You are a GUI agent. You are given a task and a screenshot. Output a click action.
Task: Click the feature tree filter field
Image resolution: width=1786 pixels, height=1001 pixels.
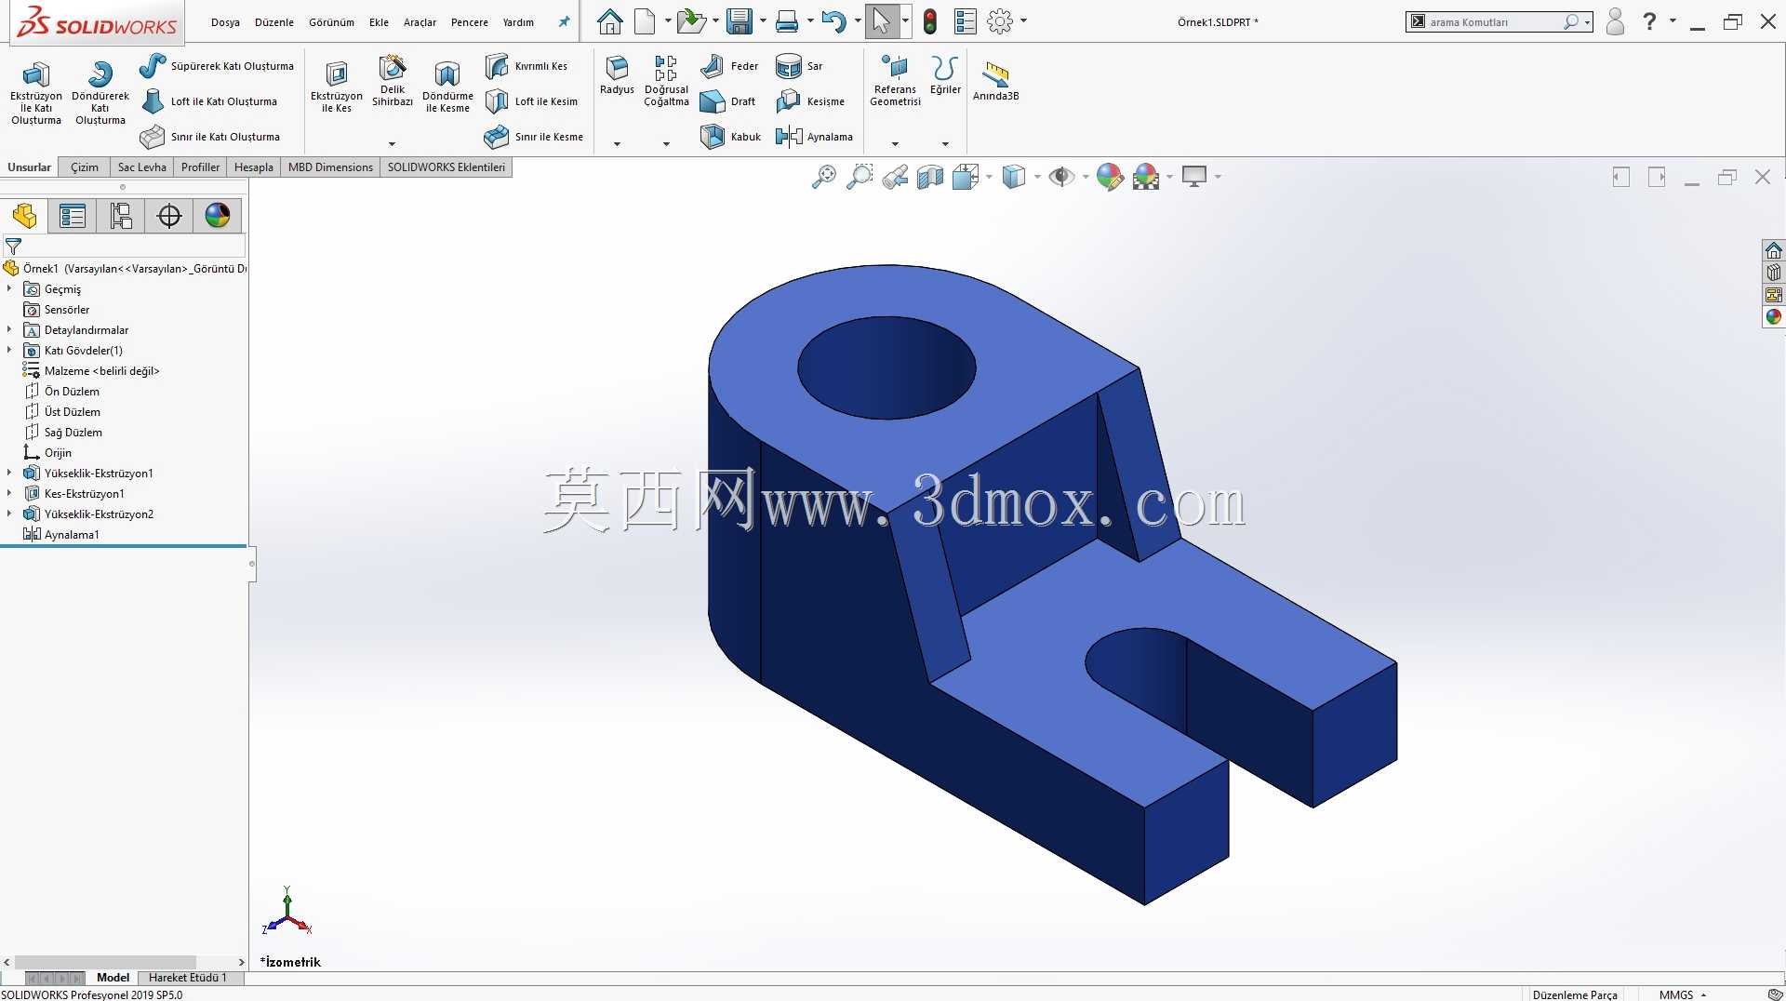pos(125,247)
